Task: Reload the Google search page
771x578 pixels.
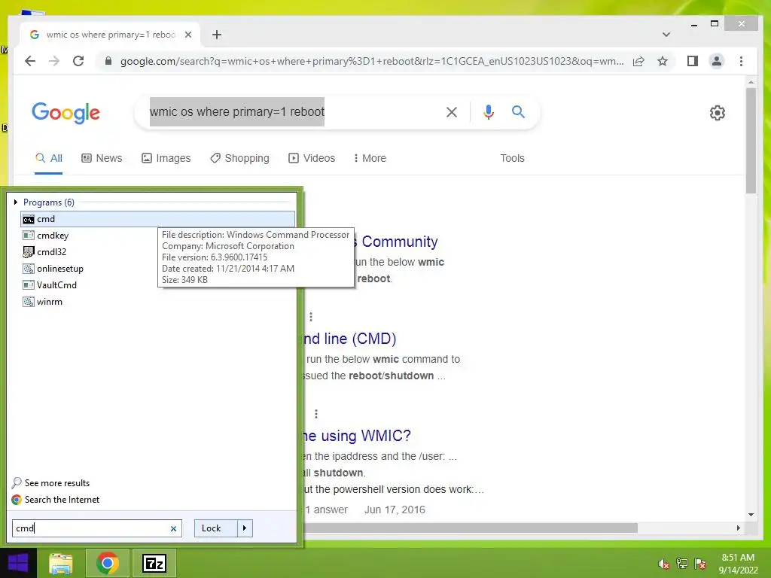Action: [x=78, y=61]
